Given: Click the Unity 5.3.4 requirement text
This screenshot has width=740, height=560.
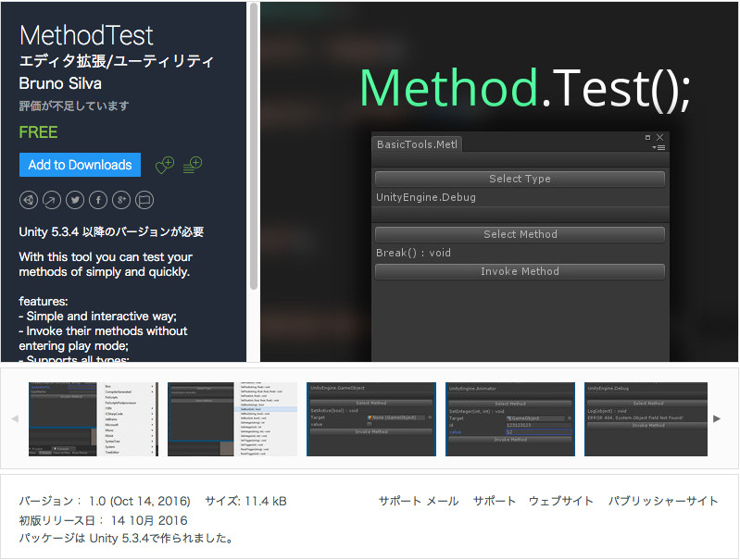Looking at the screenshot, I should tap(111, 232).
